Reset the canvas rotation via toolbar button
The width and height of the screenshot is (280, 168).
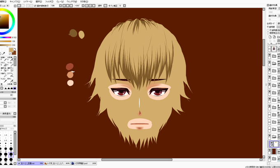pos(94,6)
